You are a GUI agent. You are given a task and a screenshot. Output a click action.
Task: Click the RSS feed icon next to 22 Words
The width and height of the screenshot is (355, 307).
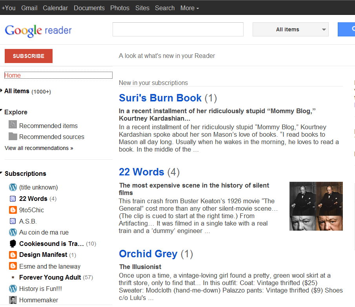click(13, 199)
